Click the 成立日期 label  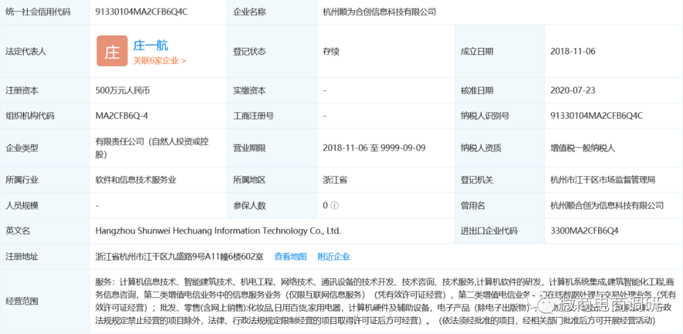pos(477,51)
